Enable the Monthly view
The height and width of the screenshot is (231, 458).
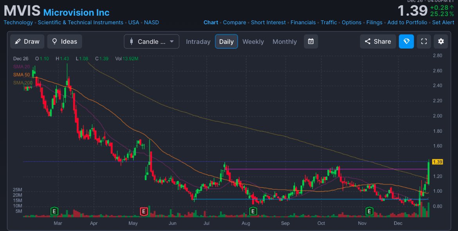(285, 41)
